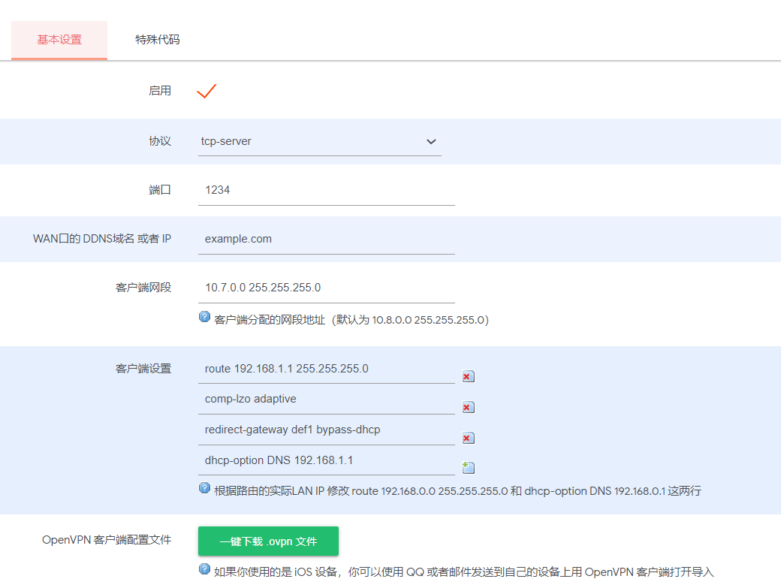Delete the comp-lzo adaptive entry
Image resolution: width=781 pixels, height=588 pixels.
pos(468,407)
